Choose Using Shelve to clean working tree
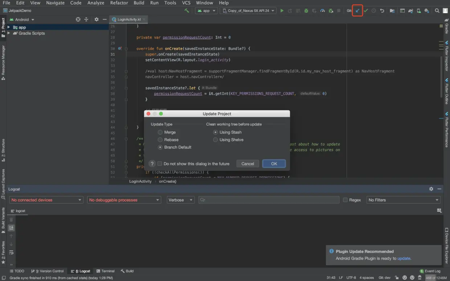The image size is (450, 281). [216, 140]
